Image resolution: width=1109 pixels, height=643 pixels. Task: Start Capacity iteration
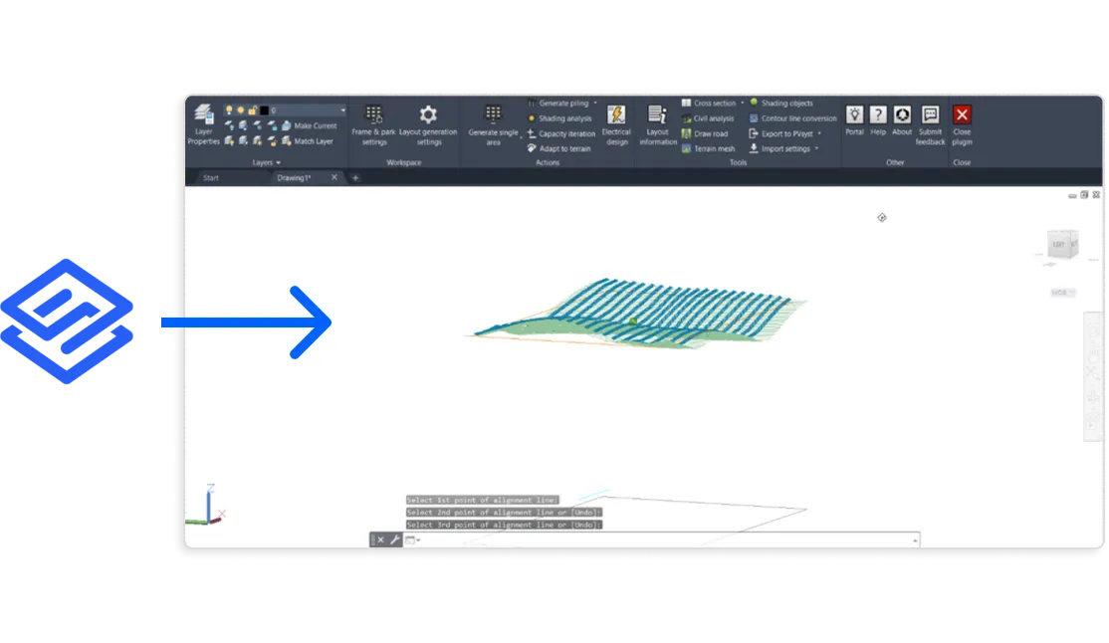point(560,133)
